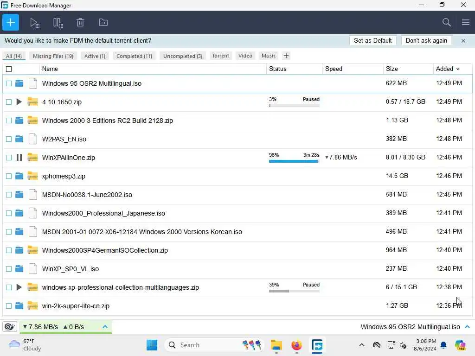The width and height of the screenshot is (475, 356).
Task: Click Set as Default button
Action: (372, 41)
